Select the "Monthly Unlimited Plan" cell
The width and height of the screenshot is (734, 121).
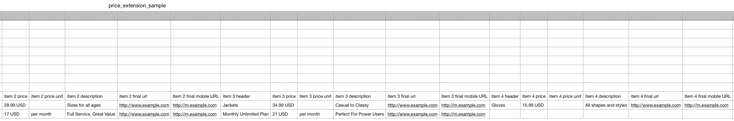coord(245,114)
